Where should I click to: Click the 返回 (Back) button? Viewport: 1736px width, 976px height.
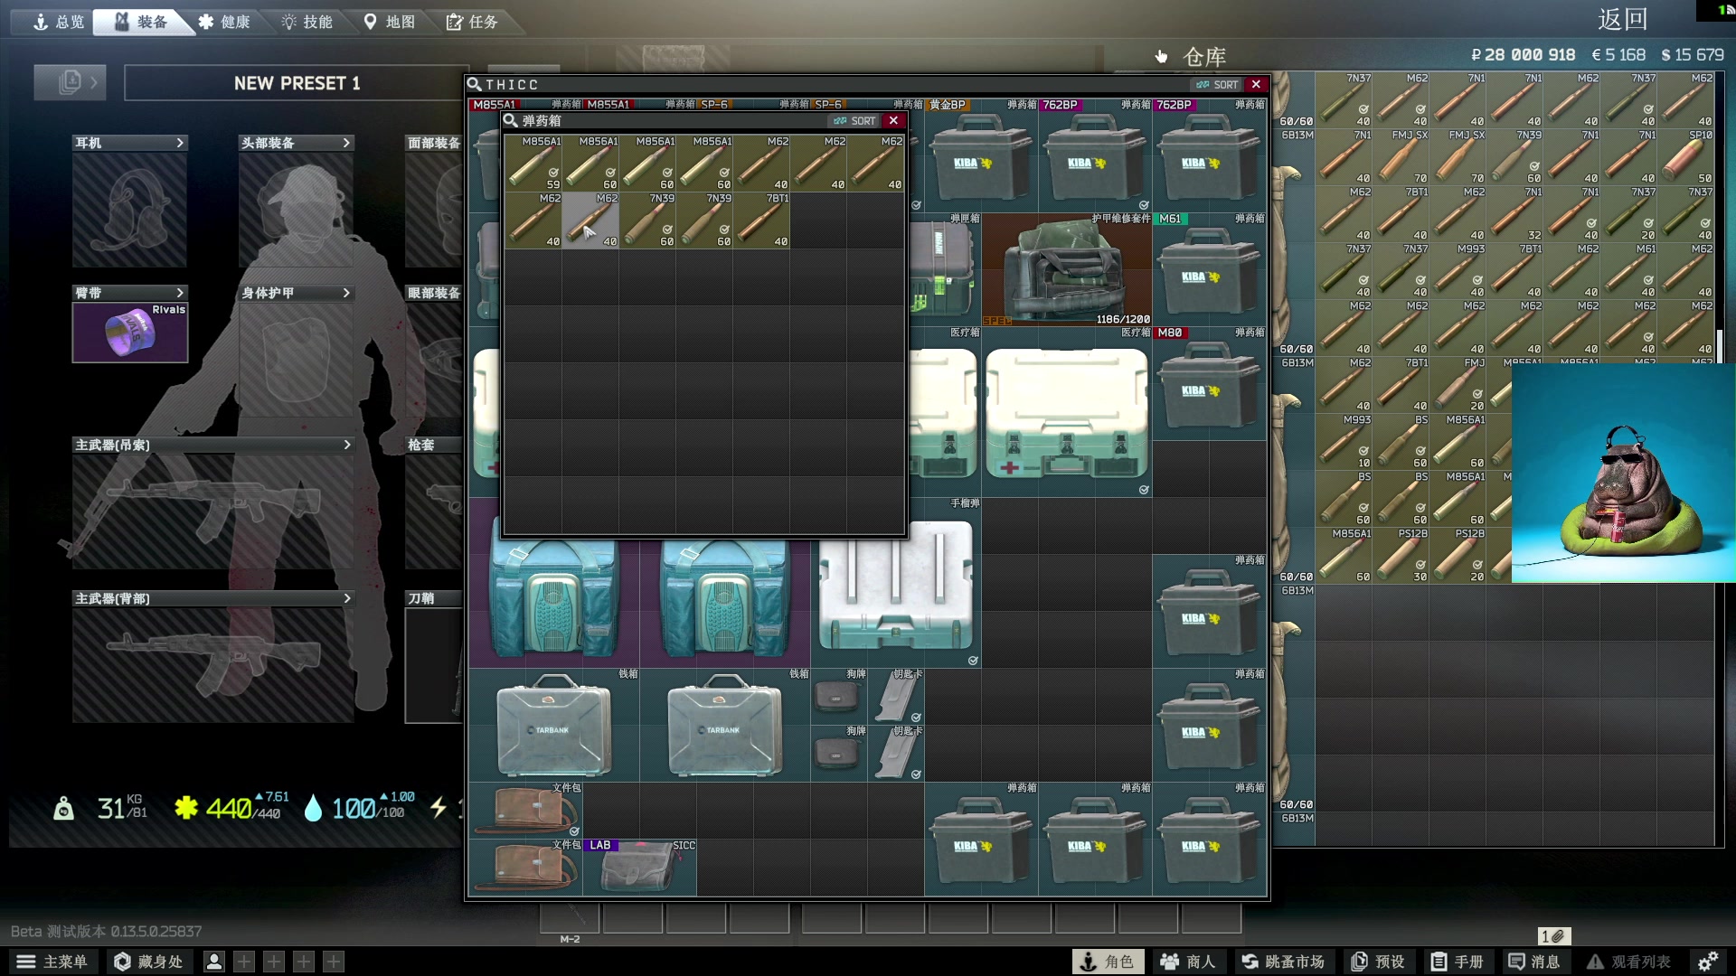click(x=1622, y=19)
